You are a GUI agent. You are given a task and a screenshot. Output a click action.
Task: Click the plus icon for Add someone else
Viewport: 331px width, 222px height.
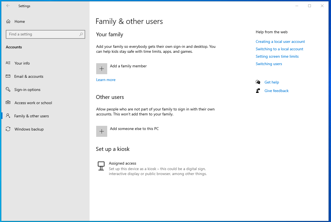coord(102,131)
